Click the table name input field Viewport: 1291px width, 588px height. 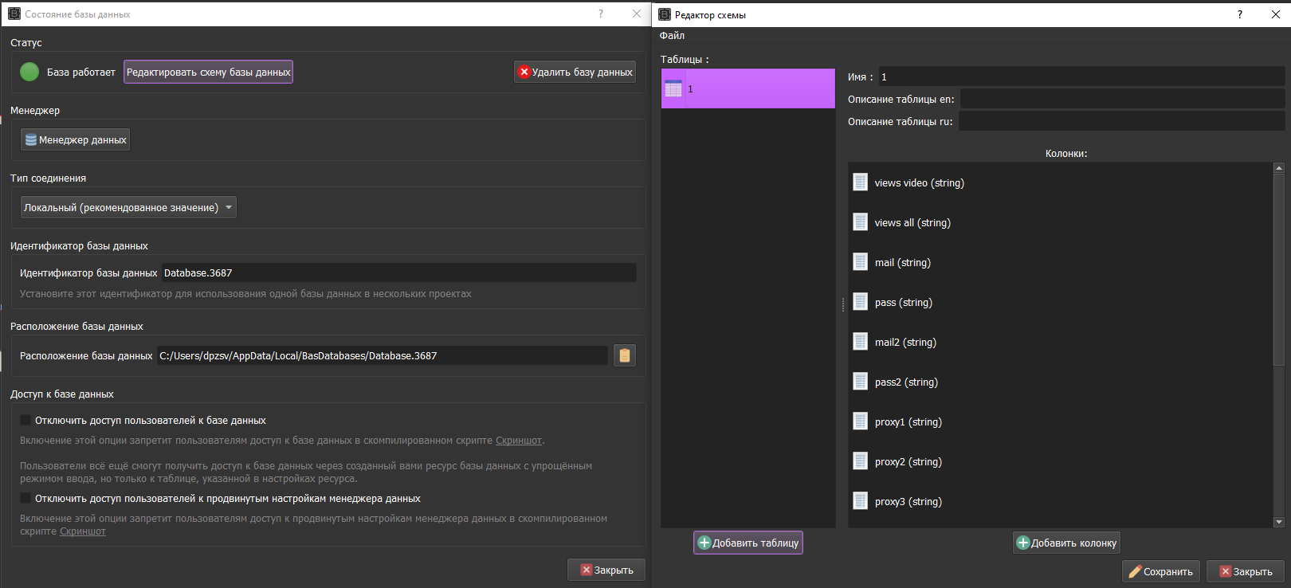(1080, 76)
